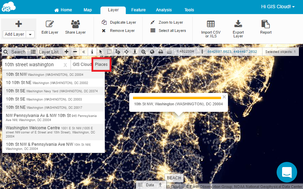The width and height of the screenshot is (303, 189).
Task: Click the Edit Layer icon
Action: click(50, 24)
